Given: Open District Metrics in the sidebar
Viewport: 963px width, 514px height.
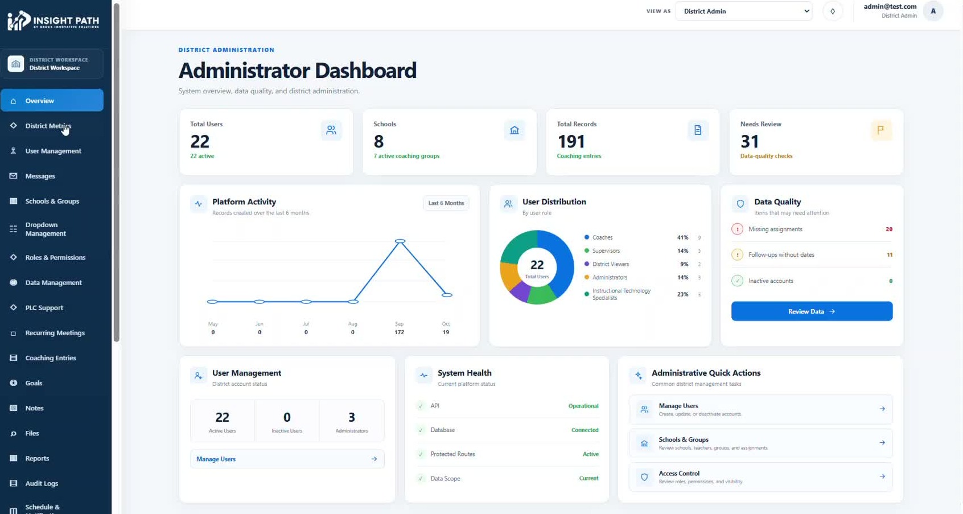Looking at the screenshot, I should (52, 126).
